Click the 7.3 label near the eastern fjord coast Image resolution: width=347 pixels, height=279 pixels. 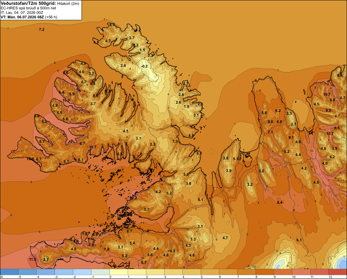pos(175,141)
